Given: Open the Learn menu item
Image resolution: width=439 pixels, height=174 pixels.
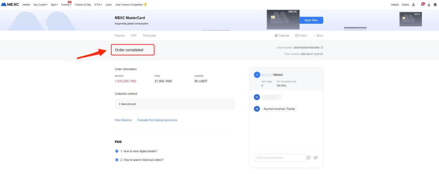Looking at the screenshot, I should pyautogui.click(x=108, y=5).
